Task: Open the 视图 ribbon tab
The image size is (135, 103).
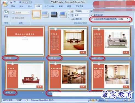Action: [69, 6]
